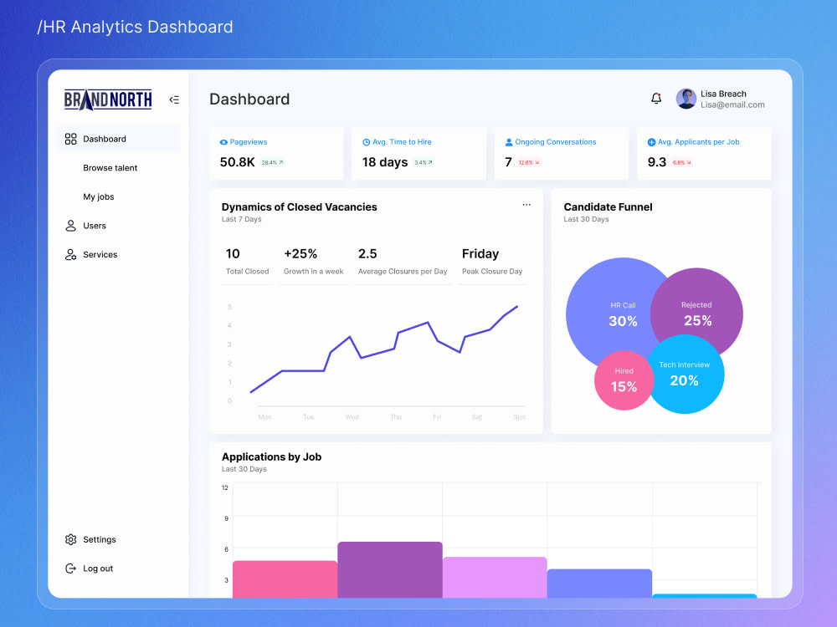Select the Tech Interview 20% bubble
This screenshot has height=627, width=837.
(685, 375)
